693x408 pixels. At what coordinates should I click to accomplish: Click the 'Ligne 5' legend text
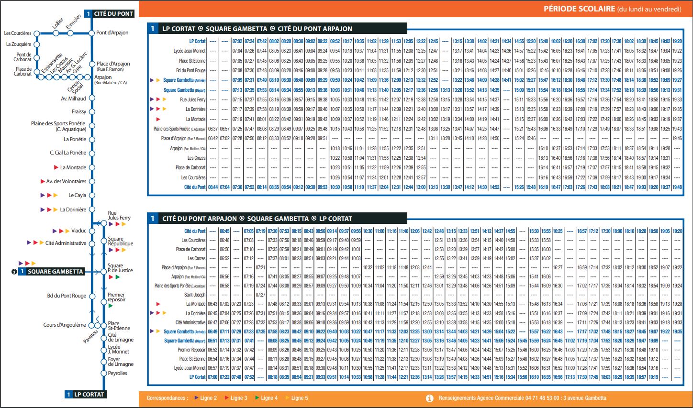click(x=300, y=398)
